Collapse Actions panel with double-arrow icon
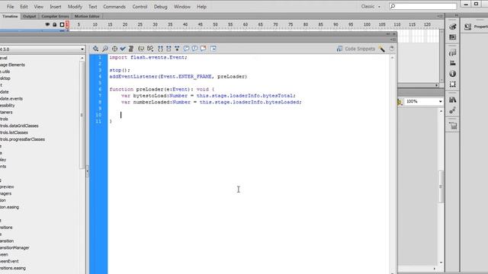The image size is (488, 274). tap(388, 33)
